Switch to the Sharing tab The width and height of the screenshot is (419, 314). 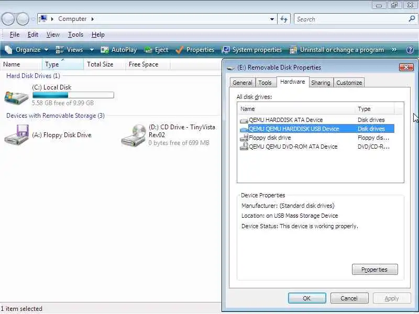pos(321,83)
